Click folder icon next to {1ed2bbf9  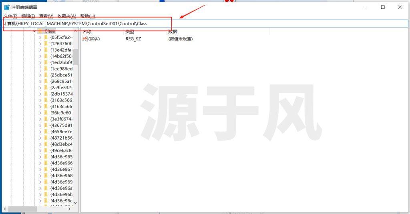46,62
